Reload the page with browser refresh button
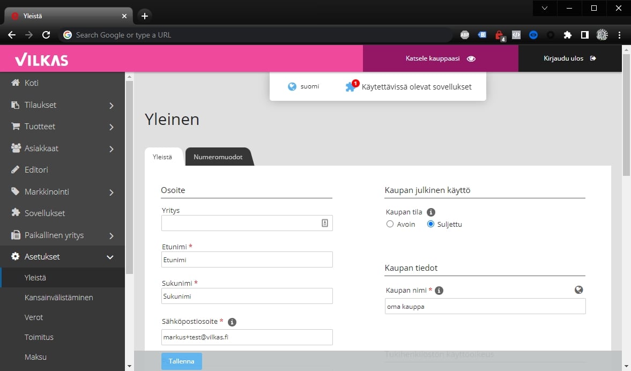This screenshot has height=371, width=631. pos(46,35)
